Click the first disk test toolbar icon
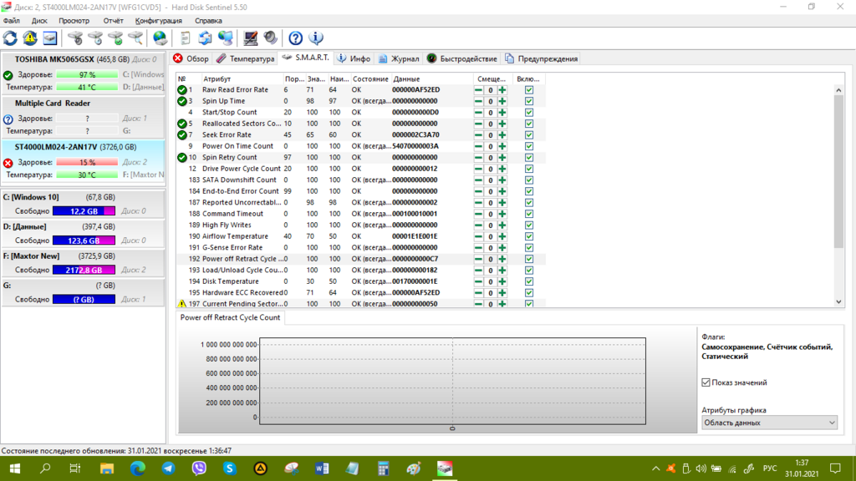Screen dimensions: 856x481 pyautogui.click(x=75, y=38)
